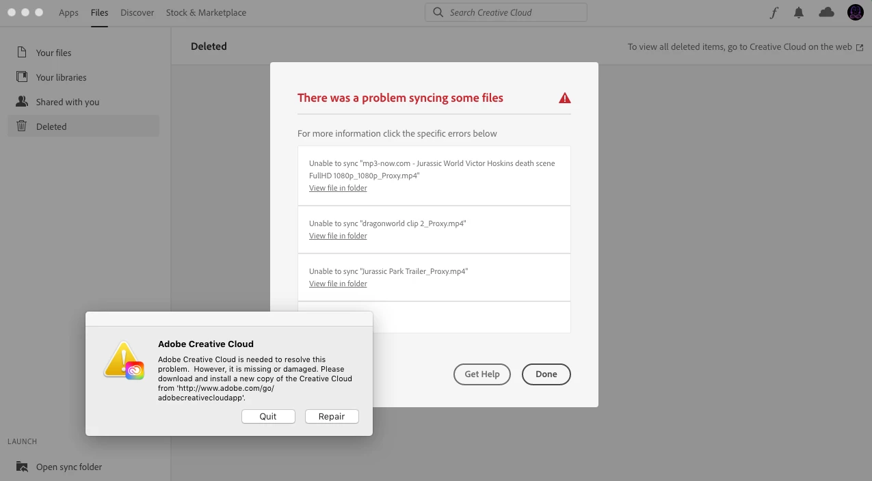Open the fonts icon in the top bar
Screen dimensions: 872x481
pyautogui.click(x=774, y=12)
